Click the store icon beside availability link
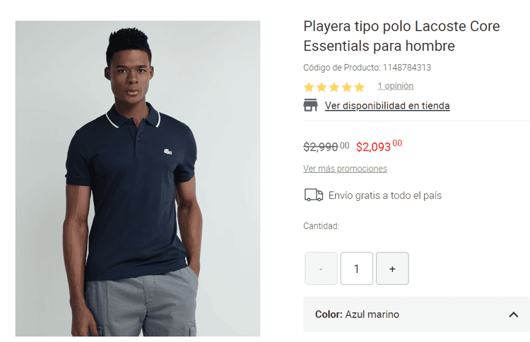The image size is (530, 342). pyautogui.click(x=310, y=106)
